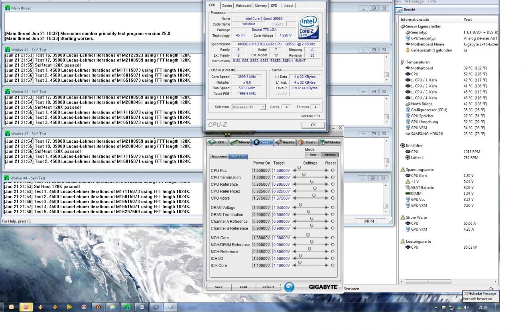Viewport: 528px width, 330px height.
Task: Switch to Frequency sub-tab
Action: pyautogui.click(x=219, y=156)
